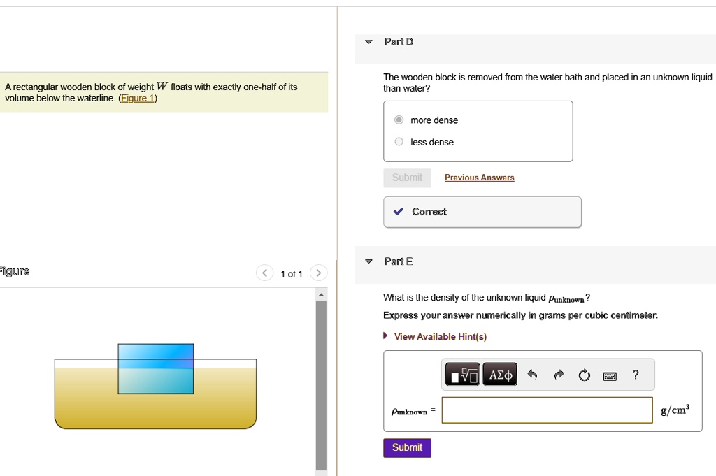Open the keyboard shortcuts icon

pos(609,375)
